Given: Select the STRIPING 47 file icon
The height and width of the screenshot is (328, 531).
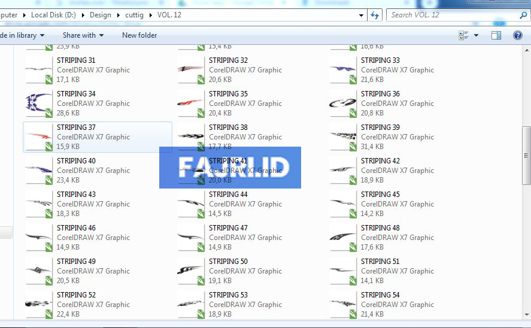Looking at the screenshot, I should pos(191,238).
